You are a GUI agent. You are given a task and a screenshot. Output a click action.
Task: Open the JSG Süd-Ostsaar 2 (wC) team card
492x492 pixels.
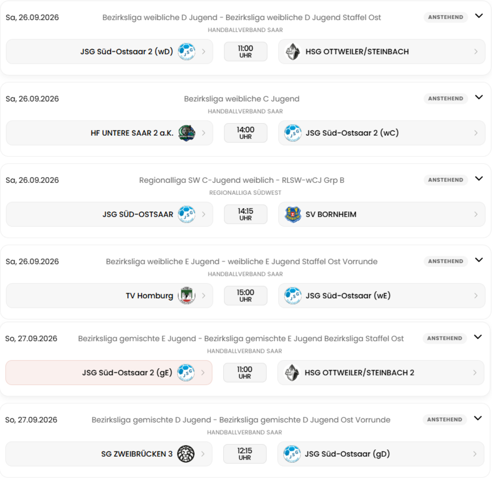[x=382, y=133]
